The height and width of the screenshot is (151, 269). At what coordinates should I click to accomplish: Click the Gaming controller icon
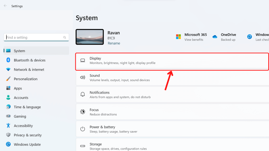pyautogui.click(x=8, y=116)
